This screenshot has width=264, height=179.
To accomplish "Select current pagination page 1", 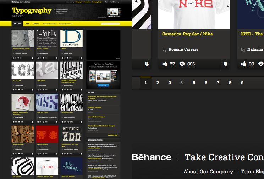I will (x=145, y=83).
